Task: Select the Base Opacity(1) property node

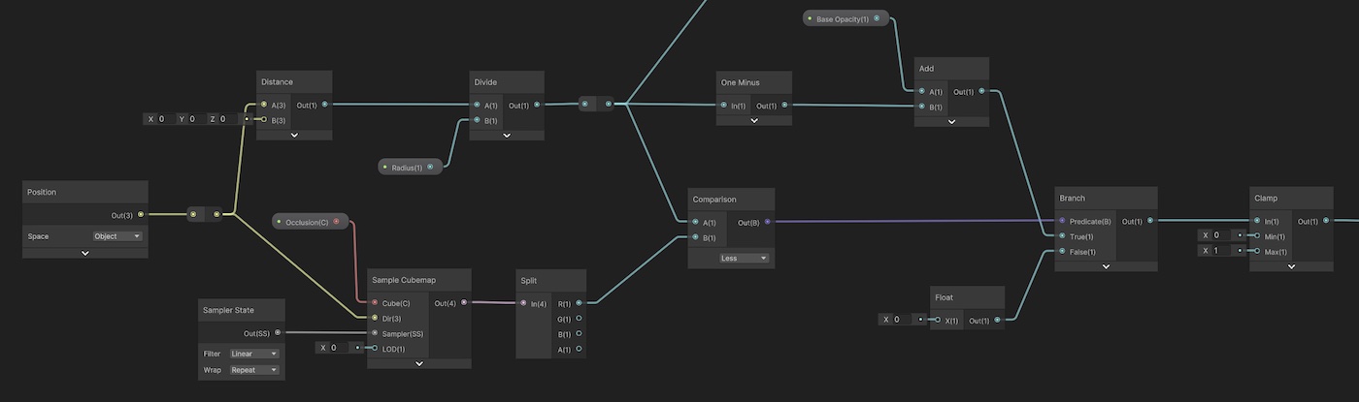Action: pos(842,18)
